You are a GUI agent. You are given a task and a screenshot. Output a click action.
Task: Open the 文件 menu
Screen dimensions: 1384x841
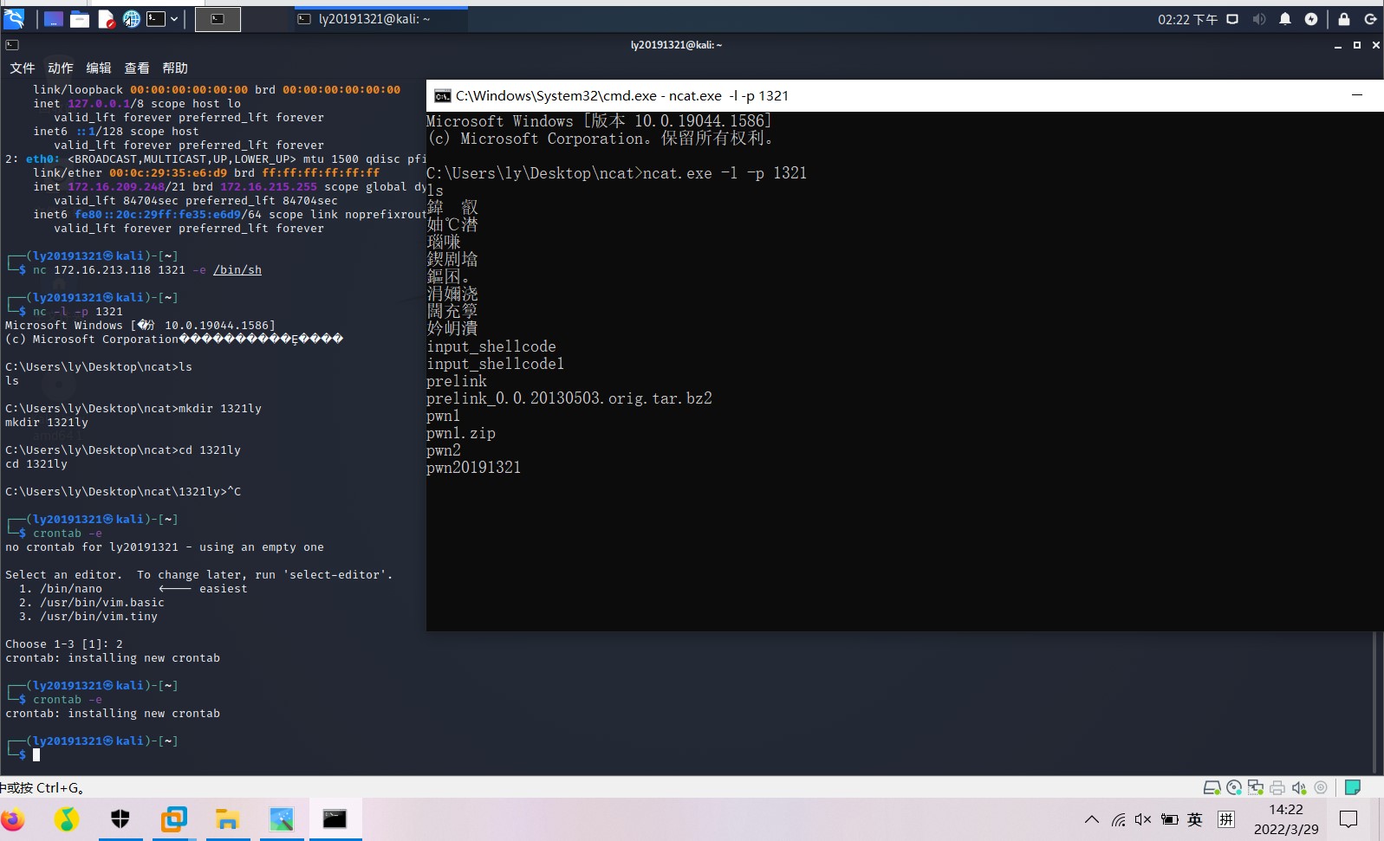point(23,68)
